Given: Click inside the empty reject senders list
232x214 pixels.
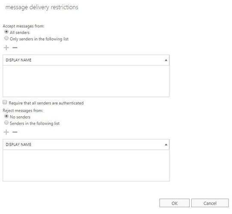Looking at the screenshot, I should point(86,166).
